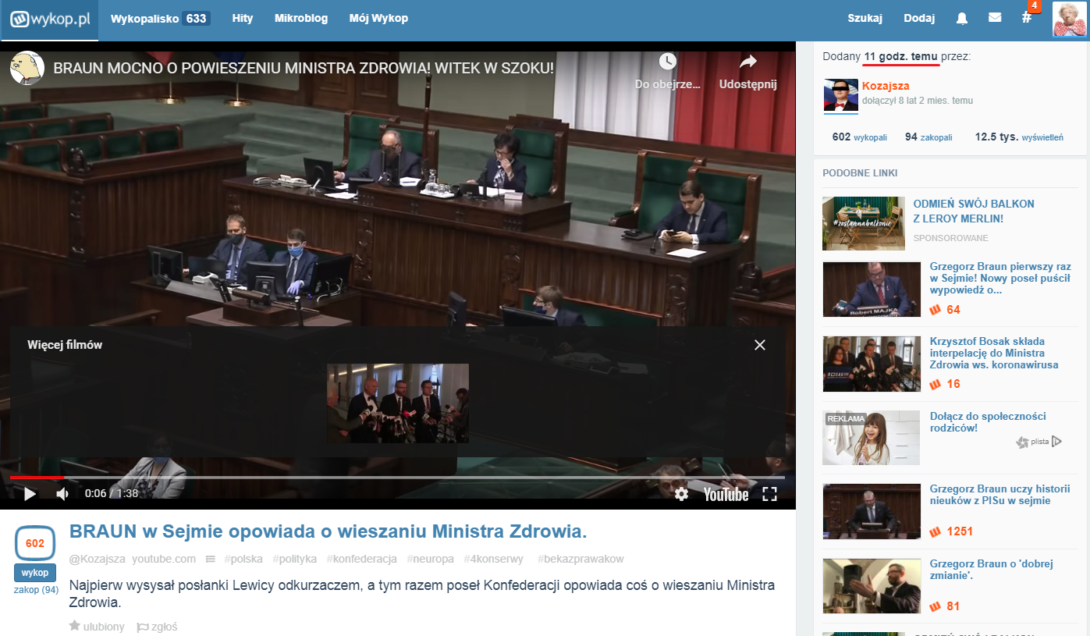Open 'Krzysztof Bosak składa interpelację' link

[x=994, y=353]
